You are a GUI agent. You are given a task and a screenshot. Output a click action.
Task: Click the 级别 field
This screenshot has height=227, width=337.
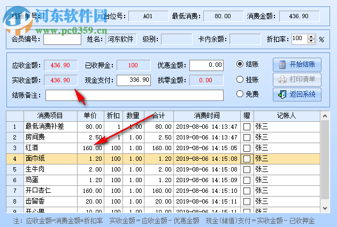pyautogui.click(x=177, y=40)
